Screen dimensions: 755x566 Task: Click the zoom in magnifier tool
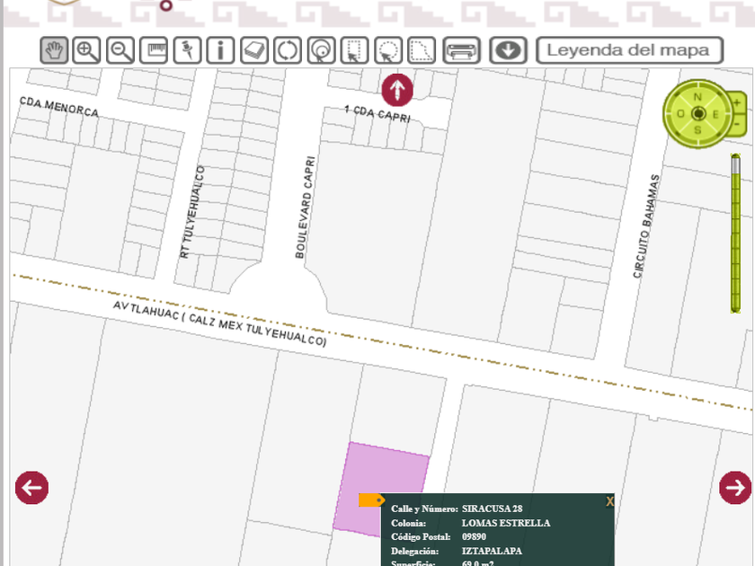tap(87, 50)
